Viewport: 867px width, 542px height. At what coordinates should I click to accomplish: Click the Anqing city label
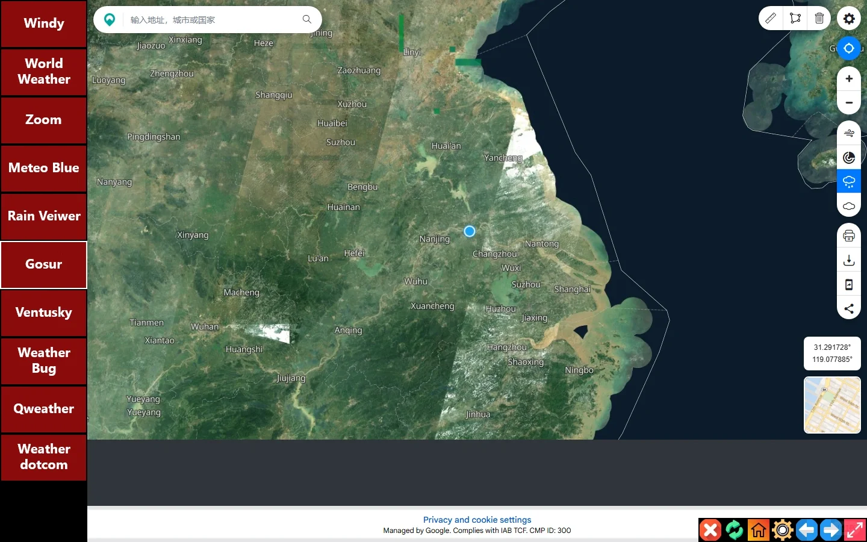click(x=349, y=330)
